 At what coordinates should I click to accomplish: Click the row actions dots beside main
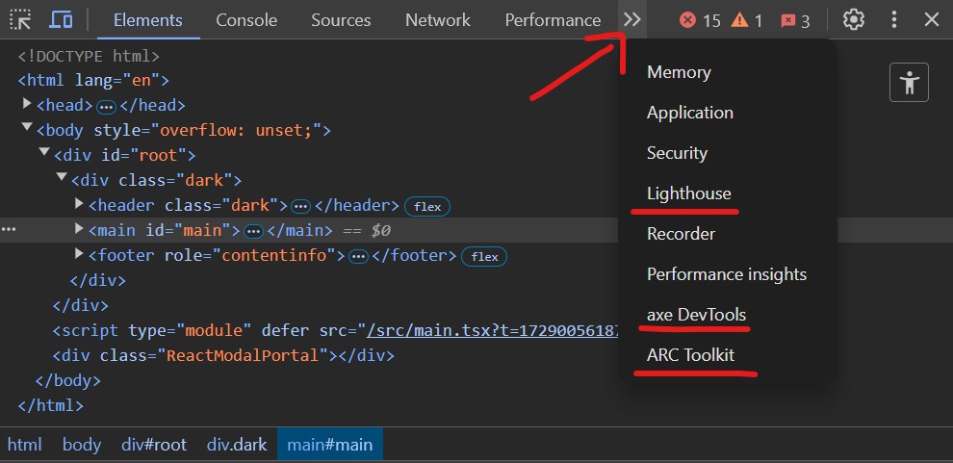click(9, 230)
